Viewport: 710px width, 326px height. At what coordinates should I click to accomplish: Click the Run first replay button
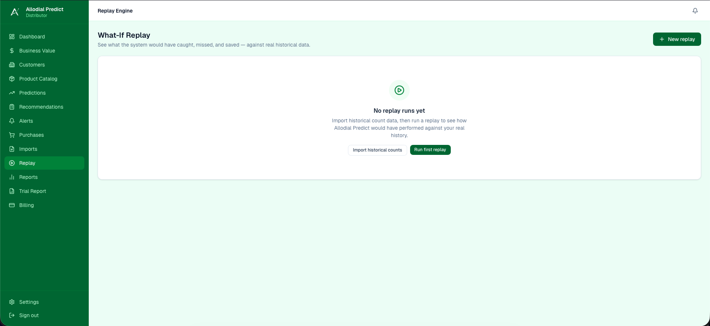(430, 150)
